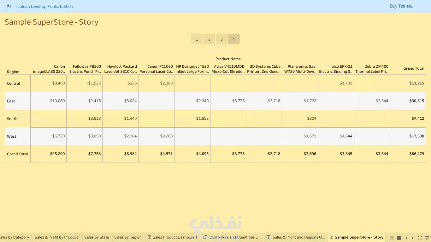The height and width of the screenshot is (242, 431).
Task: Select the Canon imageCLASS column header
Action: [49, 69]
